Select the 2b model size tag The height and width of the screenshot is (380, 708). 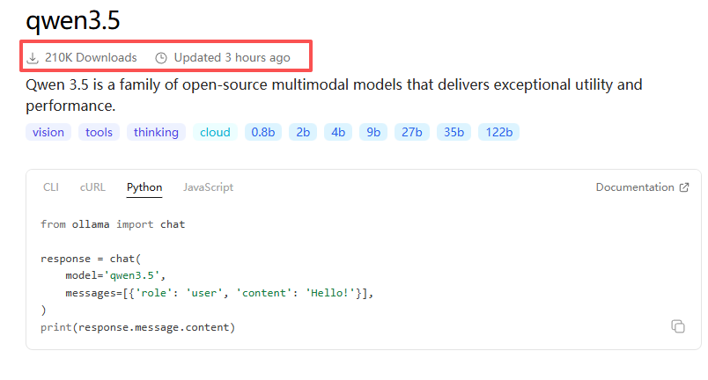tap(303, 132)
